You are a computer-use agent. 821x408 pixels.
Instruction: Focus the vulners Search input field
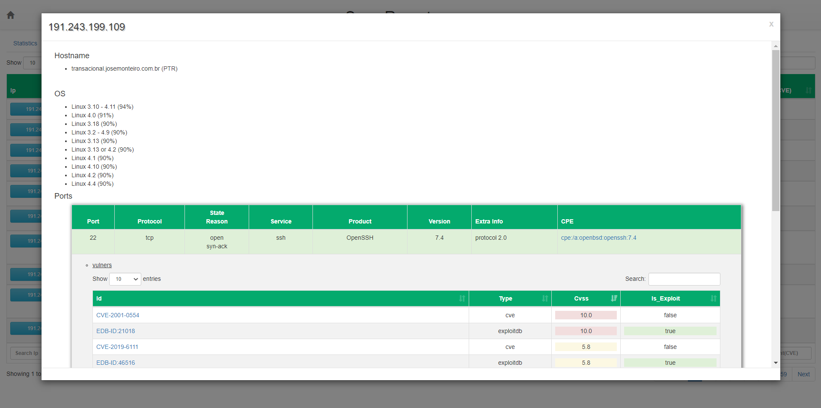[x=684, y=279]
